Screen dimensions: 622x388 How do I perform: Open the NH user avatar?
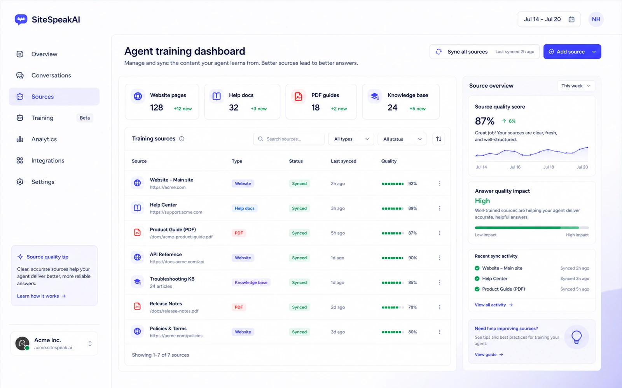click(596, 19)
